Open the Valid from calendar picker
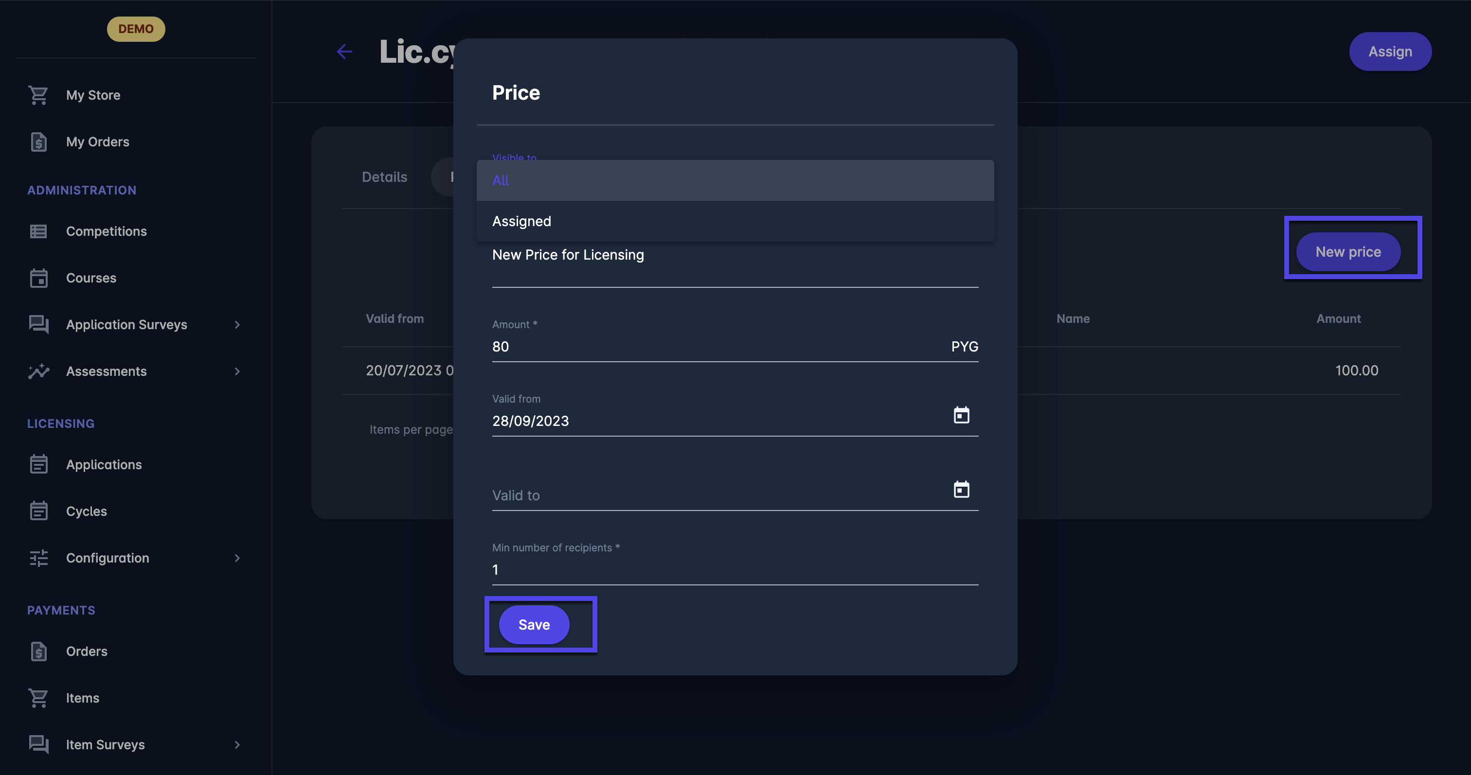The image size is (1471, 775). [x=961, y=416]
